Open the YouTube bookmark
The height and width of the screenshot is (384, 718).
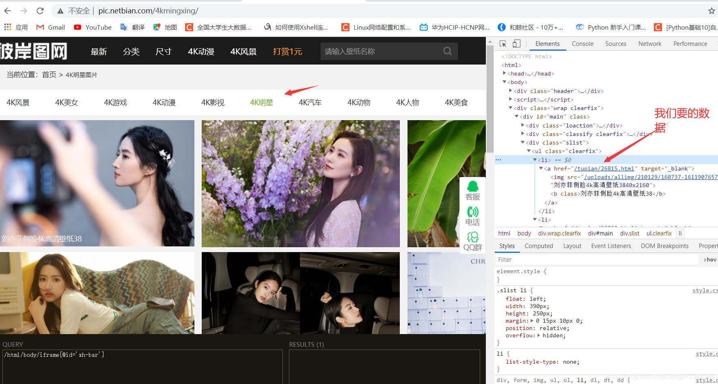(x=93, y=27)
